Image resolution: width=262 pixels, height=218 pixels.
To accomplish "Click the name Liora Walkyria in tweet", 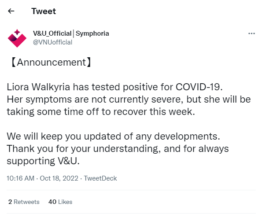I will pos(38,87).
